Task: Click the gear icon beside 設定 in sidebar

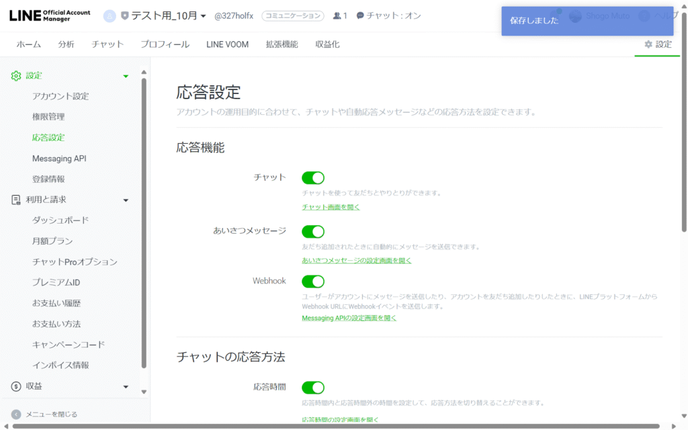Action: [16, 76]
